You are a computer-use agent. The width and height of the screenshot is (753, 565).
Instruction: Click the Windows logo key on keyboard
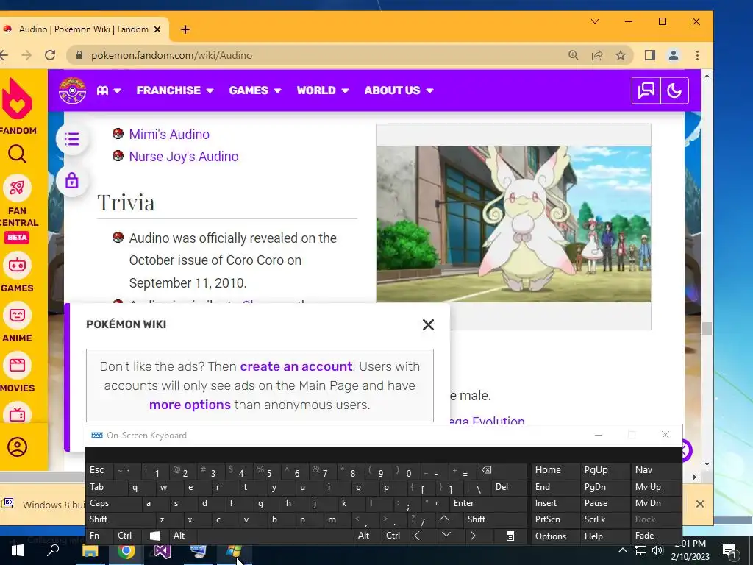(154, 536)
